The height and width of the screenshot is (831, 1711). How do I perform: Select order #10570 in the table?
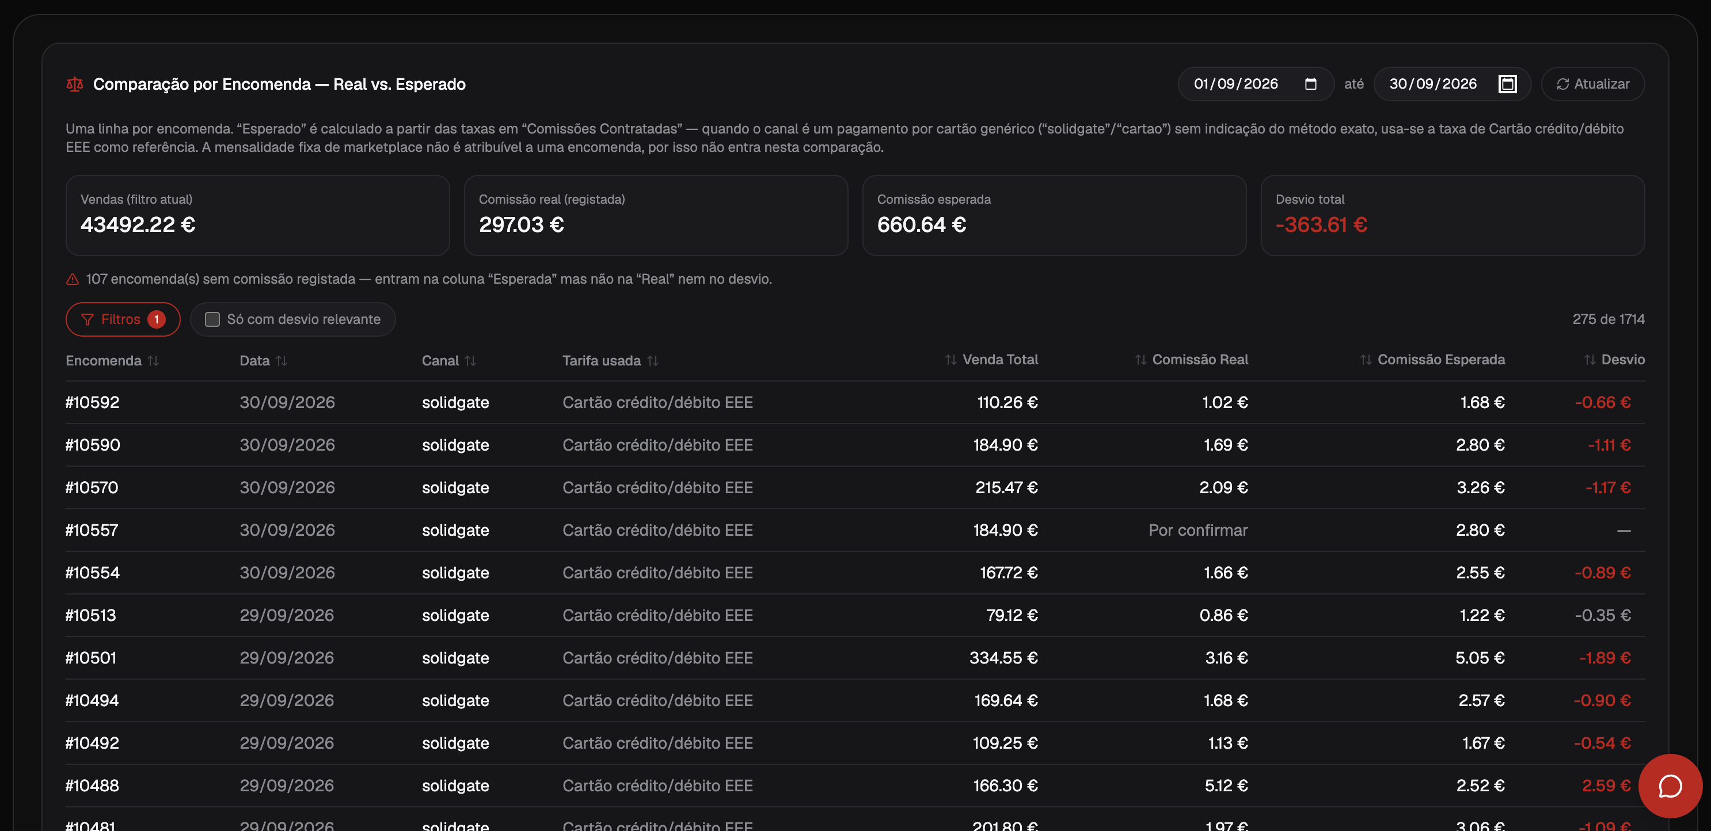[92, 487]
